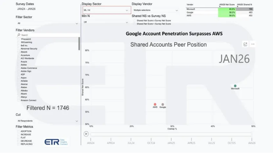Screen dimensions: 273x153
Task: Click the Microsoft data point on chart
Action: pos(235,86)
